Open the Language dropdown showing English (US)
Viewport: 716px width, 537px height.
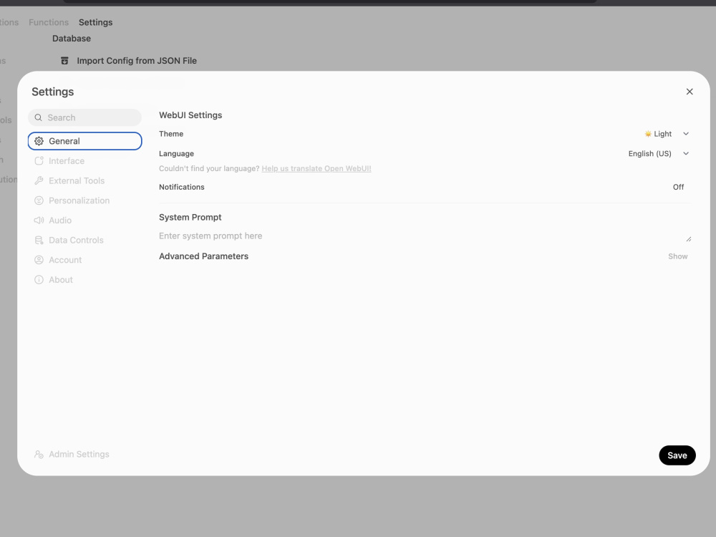point(659,154)
